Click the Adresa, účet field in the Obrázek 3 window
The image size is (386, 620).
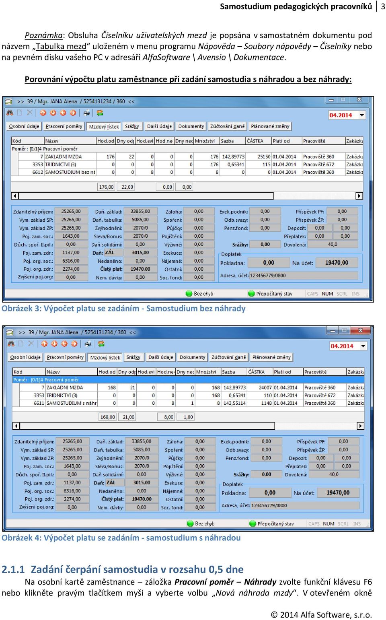coord(304,276)
